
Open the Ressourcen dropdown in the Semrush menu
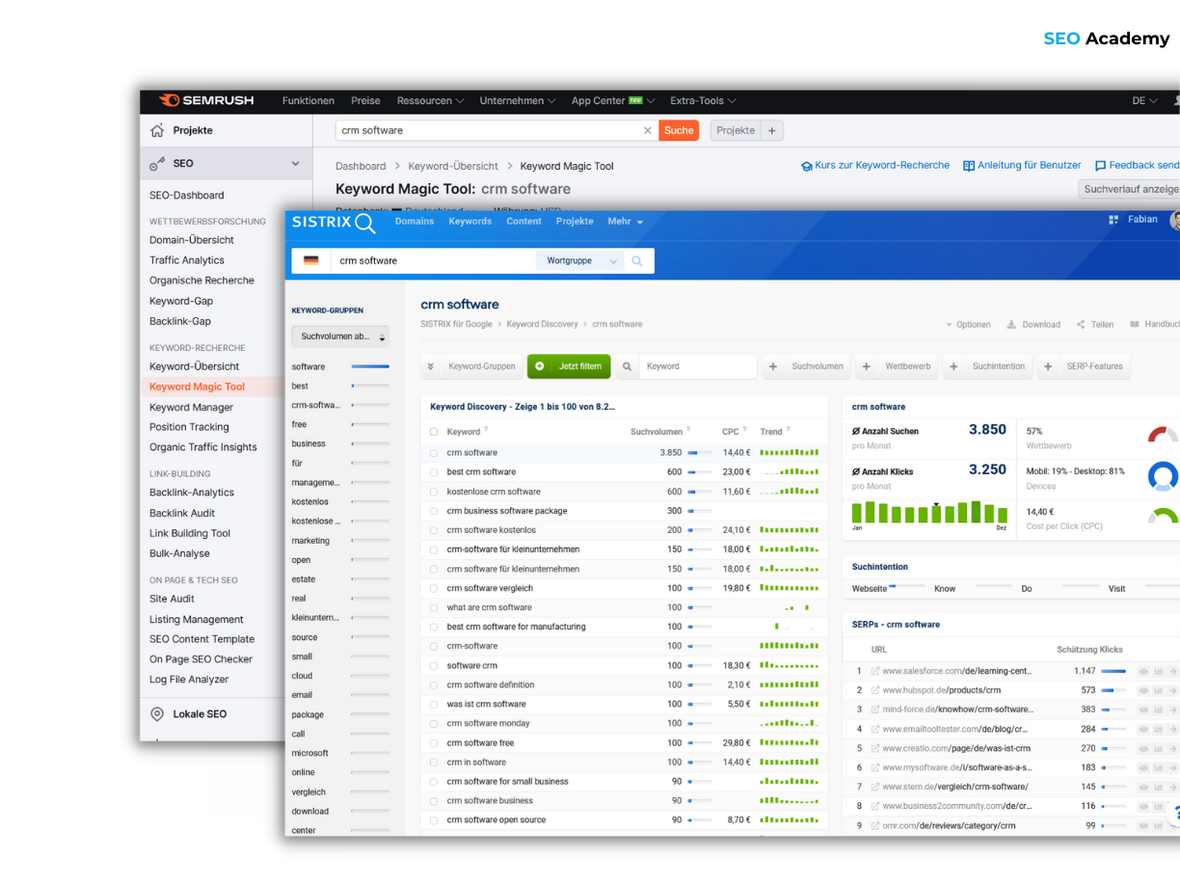click(x=430, y=101)
